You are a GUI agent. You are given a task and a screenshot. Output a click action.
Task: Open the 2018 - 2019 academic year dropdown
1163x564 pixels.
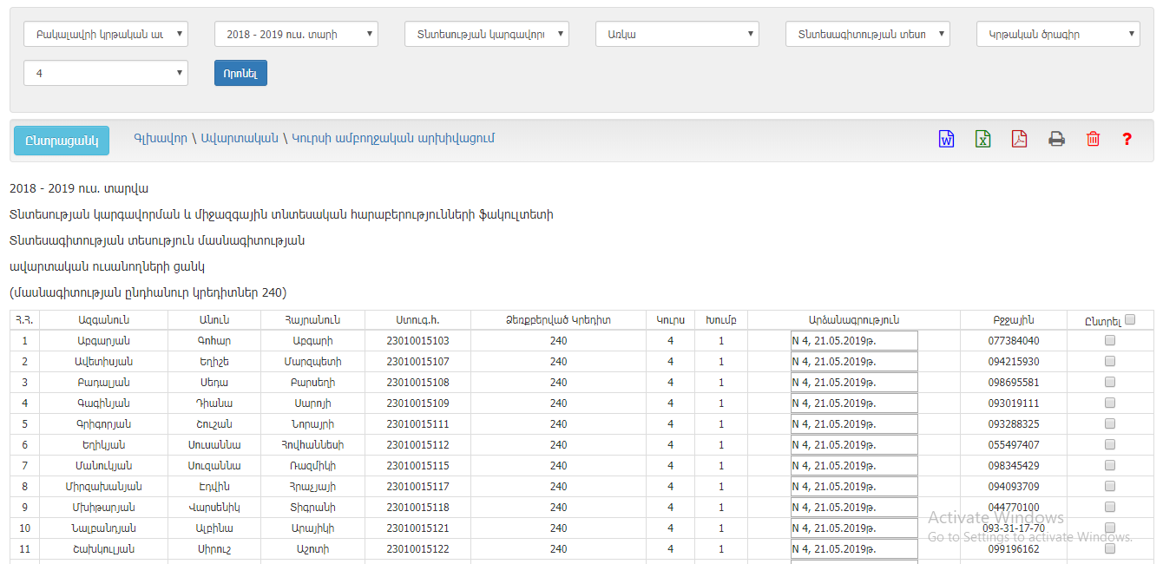coord(296,35)
